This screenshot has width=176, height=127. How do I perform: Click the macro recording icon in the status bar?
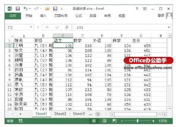(x=20, y=121)
